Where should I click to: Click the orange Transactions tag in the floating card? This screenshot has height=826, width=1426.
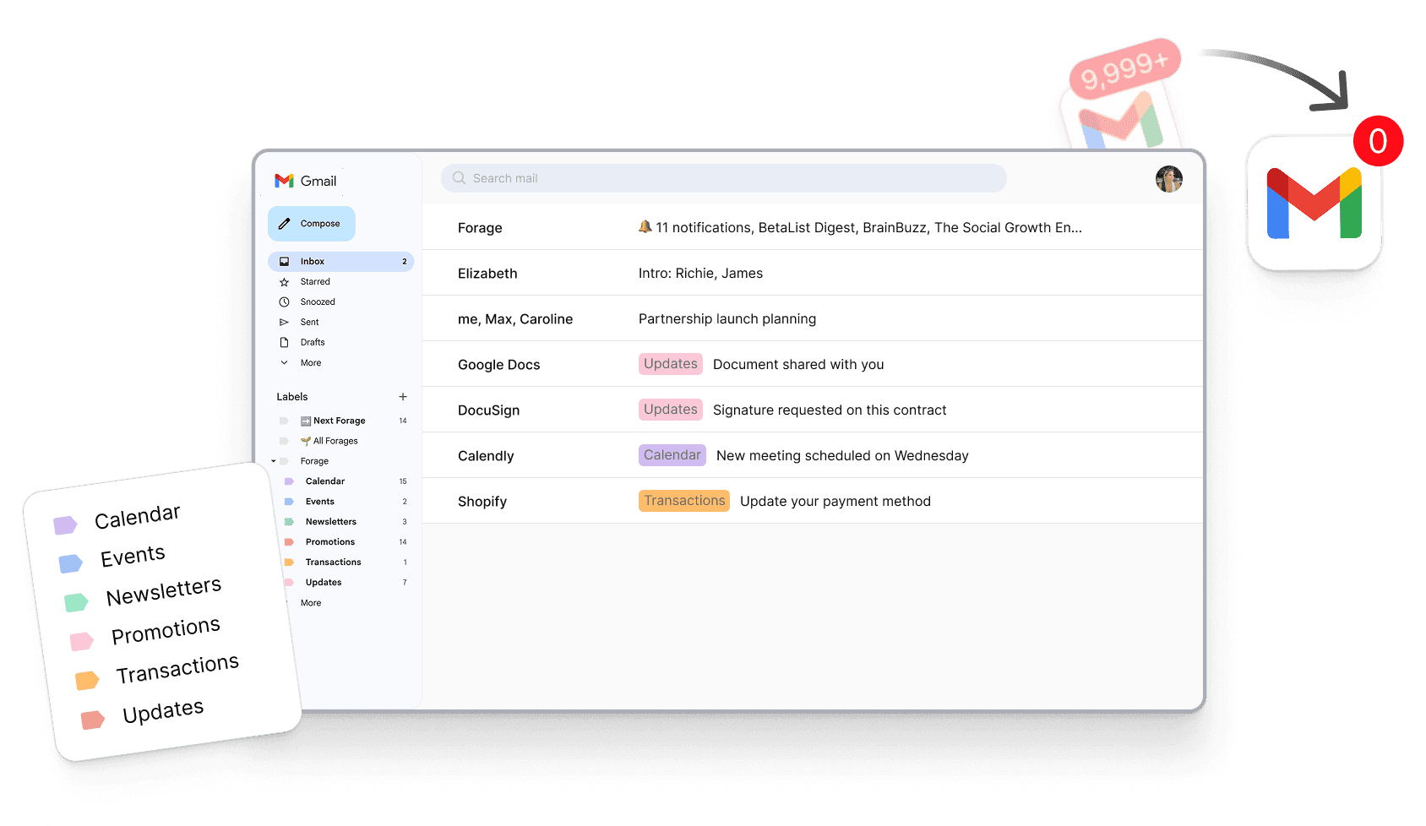click(x=87, y=680)
